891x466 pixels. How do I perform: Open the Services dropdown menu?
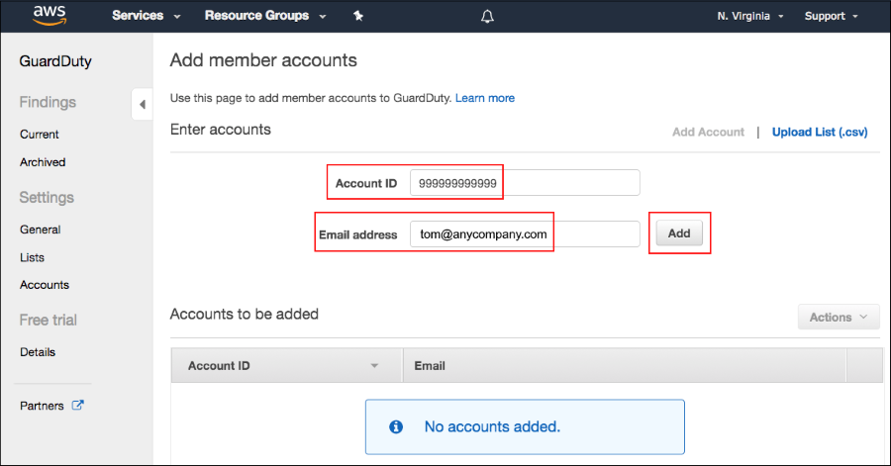click(x=147, y=16)
